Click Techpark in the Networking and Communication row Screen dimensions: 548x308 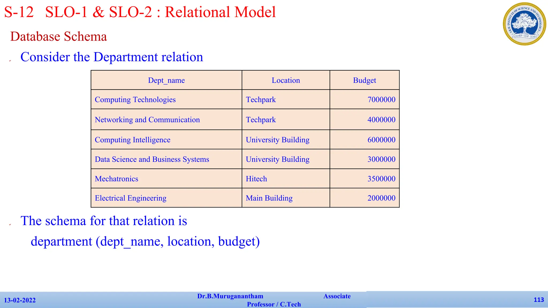click(286, 120)
